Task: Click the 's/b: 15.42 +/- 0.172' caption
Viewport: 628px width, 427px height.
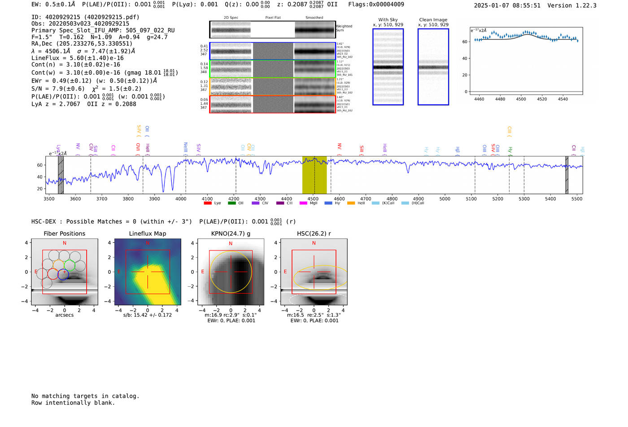Action: pyautogui.click(x=148, y=315)
